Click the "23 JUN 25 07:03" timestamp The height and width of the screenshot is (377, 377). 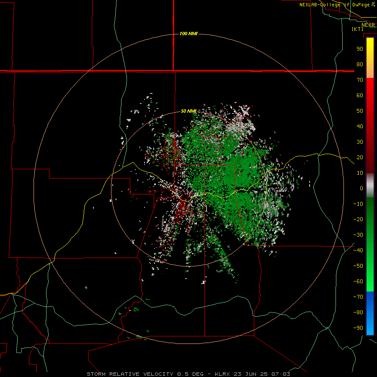[x=262, y=374]
